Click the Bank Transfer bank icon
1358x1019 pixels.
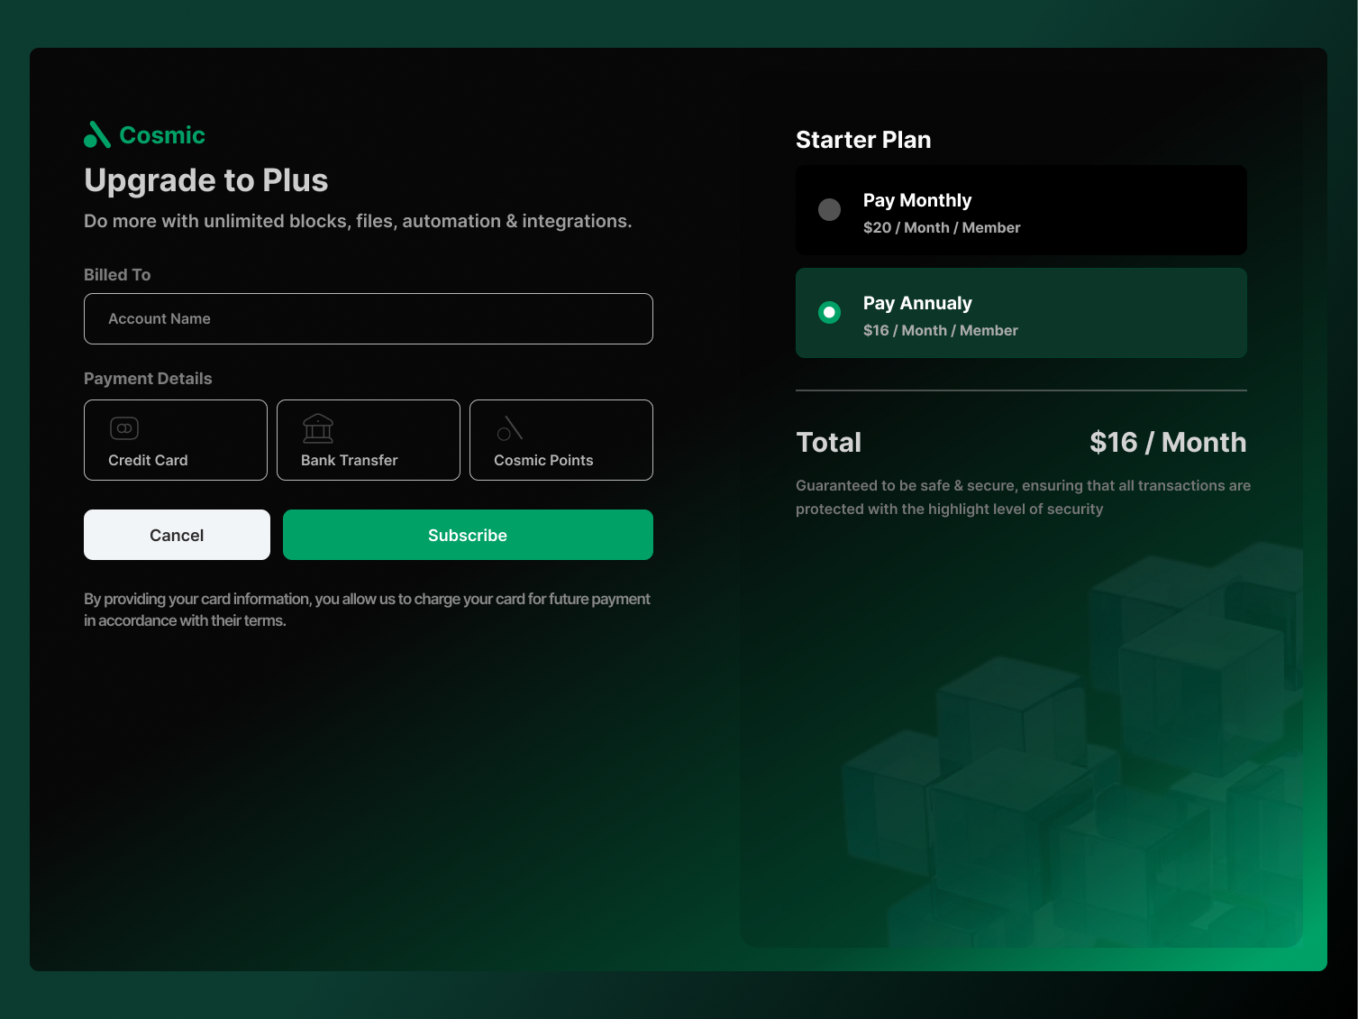[316, 427]
